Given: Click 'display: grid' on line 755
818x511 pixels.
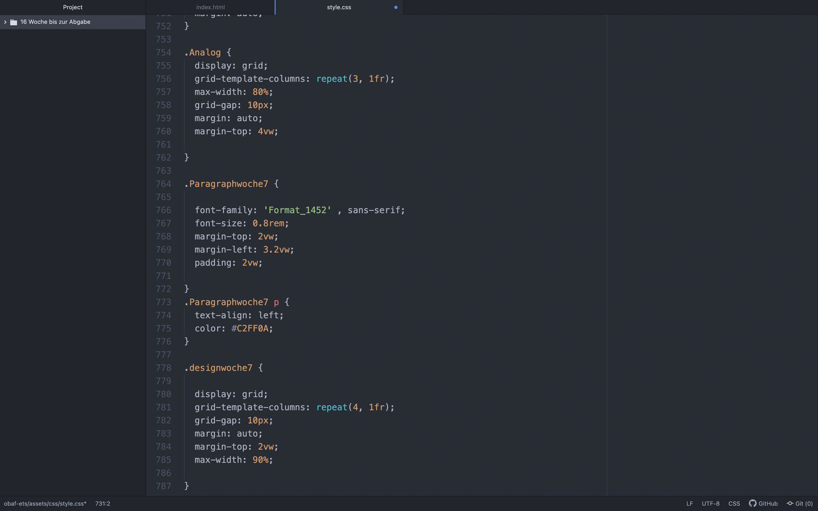Looking at the screenshot, I should tap(231, 66).
